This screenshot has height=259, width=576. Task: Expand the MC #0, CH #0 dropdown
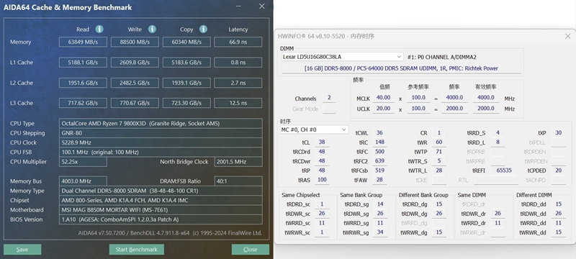(x=314, y=129)
